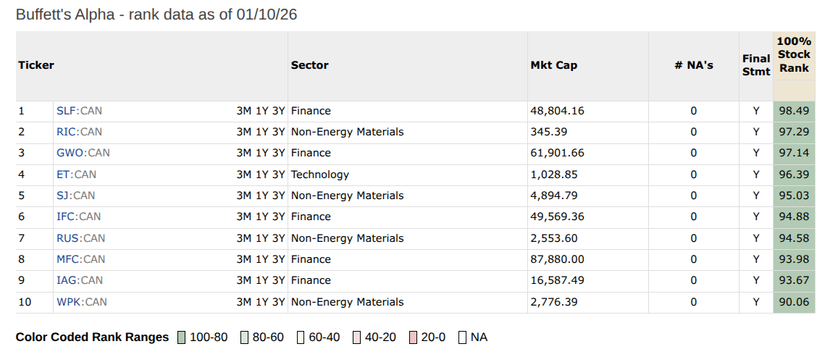Sort table by Sector column header
This screenshot has width=838, height=357.
click(x=310, y=65)
